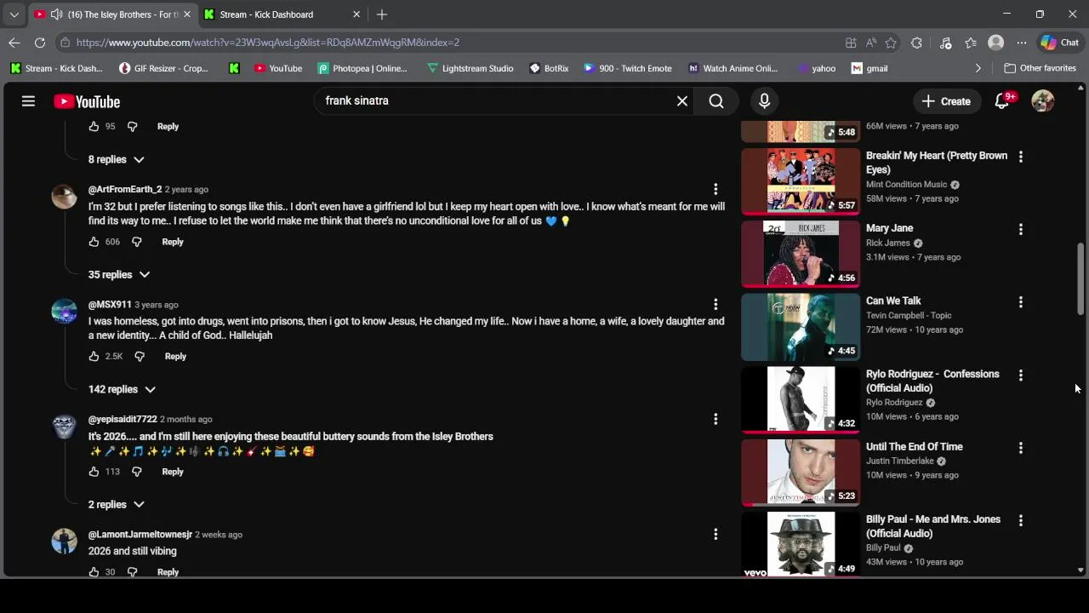This screenshot has width=1089, height=613.
Task: Mute the tab using speaker icon
Action: pos(56,14)
